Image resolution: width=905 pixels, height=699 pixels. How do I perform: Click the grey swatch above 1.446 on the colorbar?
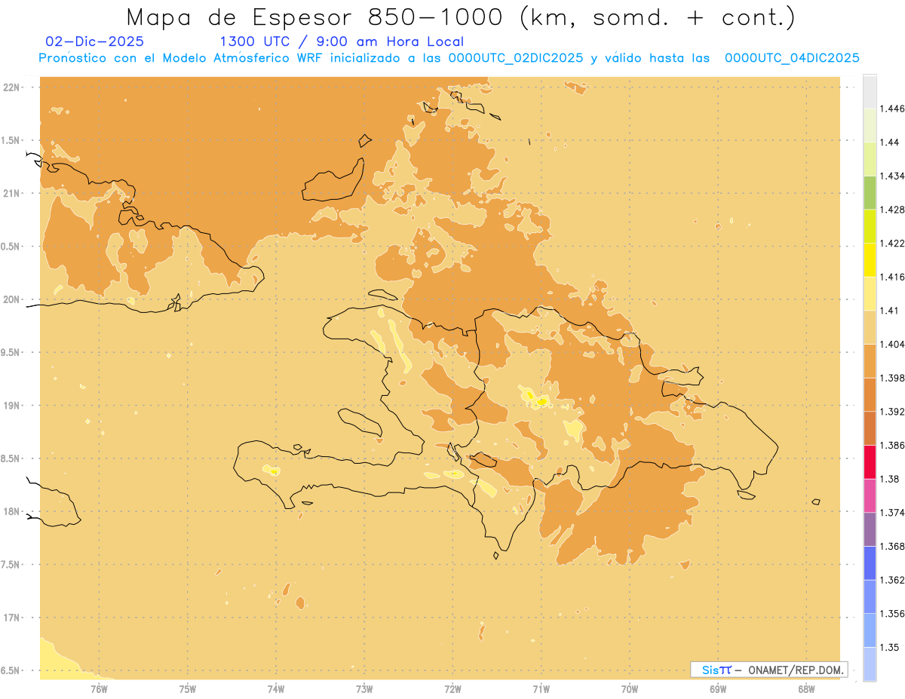(x=870, y=91)
